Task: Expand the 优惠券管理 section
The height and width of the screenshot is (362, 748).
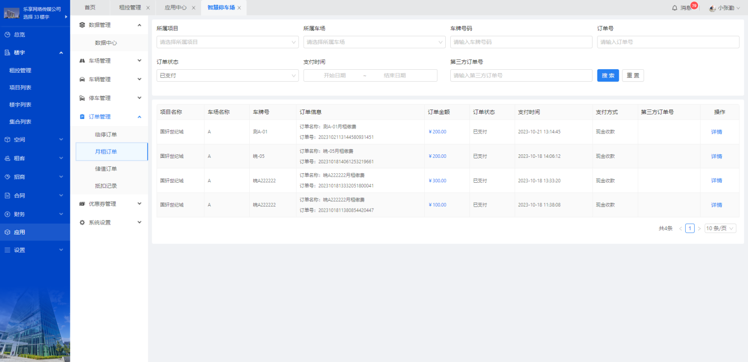Action: pos(139,204)
